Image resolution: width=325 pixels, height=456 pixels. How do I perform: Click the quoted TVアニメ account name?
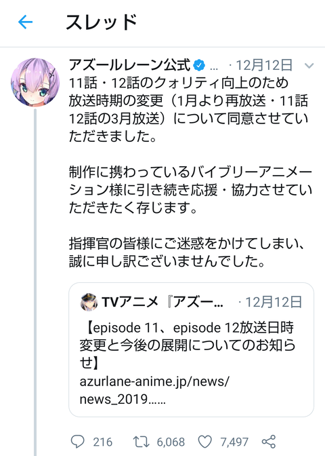click(x=162, y=302)
